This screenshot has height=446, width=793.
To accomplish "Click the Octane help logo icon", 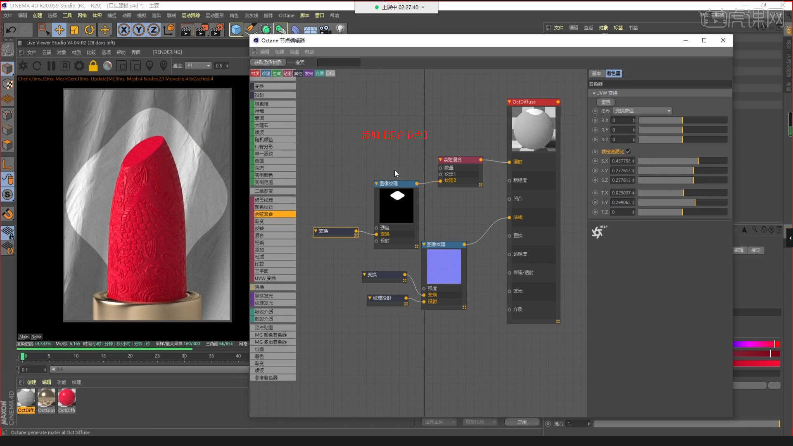I will click(598, 232).
